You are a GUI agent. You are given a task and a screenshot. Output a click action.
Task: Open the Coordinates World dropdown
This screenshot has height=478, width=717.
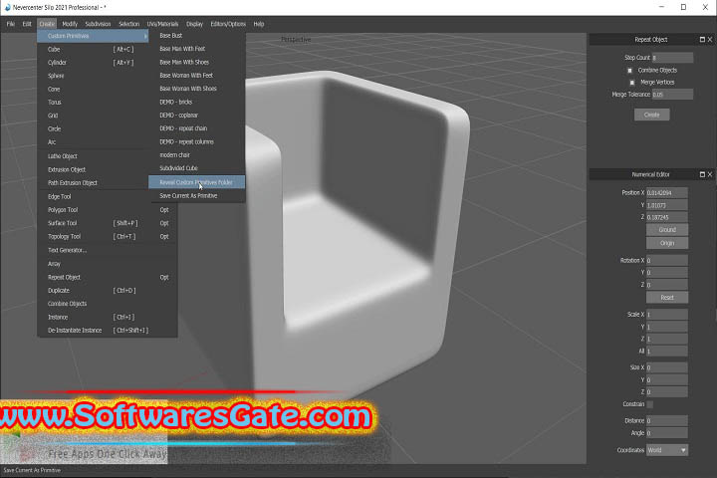pyautogui.click(x=666, y=450)
